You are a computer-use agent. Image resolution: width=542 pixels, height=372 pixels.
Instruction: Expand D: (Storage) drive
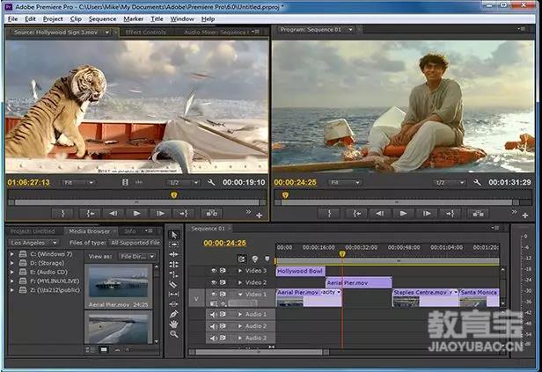[11, 263]
